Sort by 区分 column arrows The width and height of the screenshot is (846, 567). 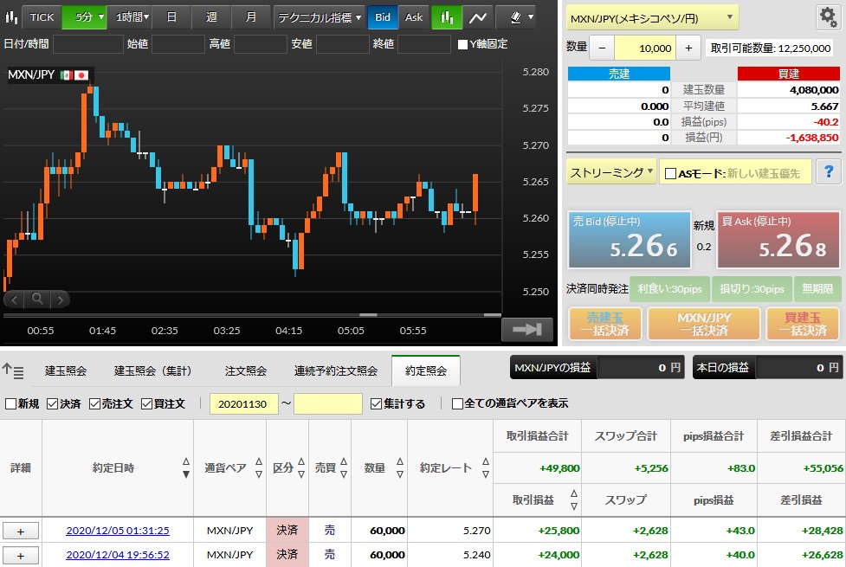coord(301,467)
